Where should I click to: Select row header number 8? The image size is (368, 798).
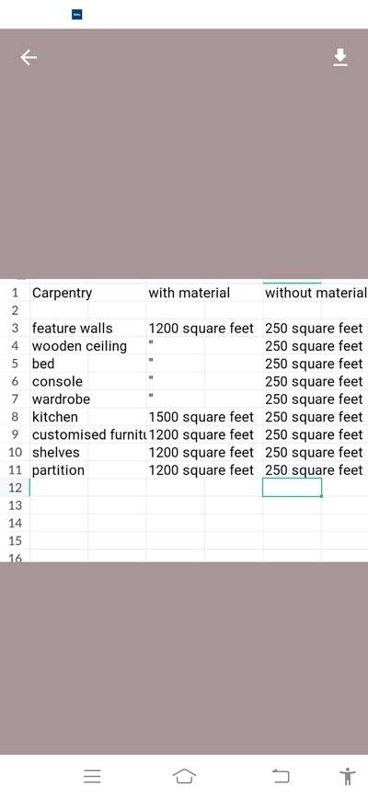[x=16, y=417]
